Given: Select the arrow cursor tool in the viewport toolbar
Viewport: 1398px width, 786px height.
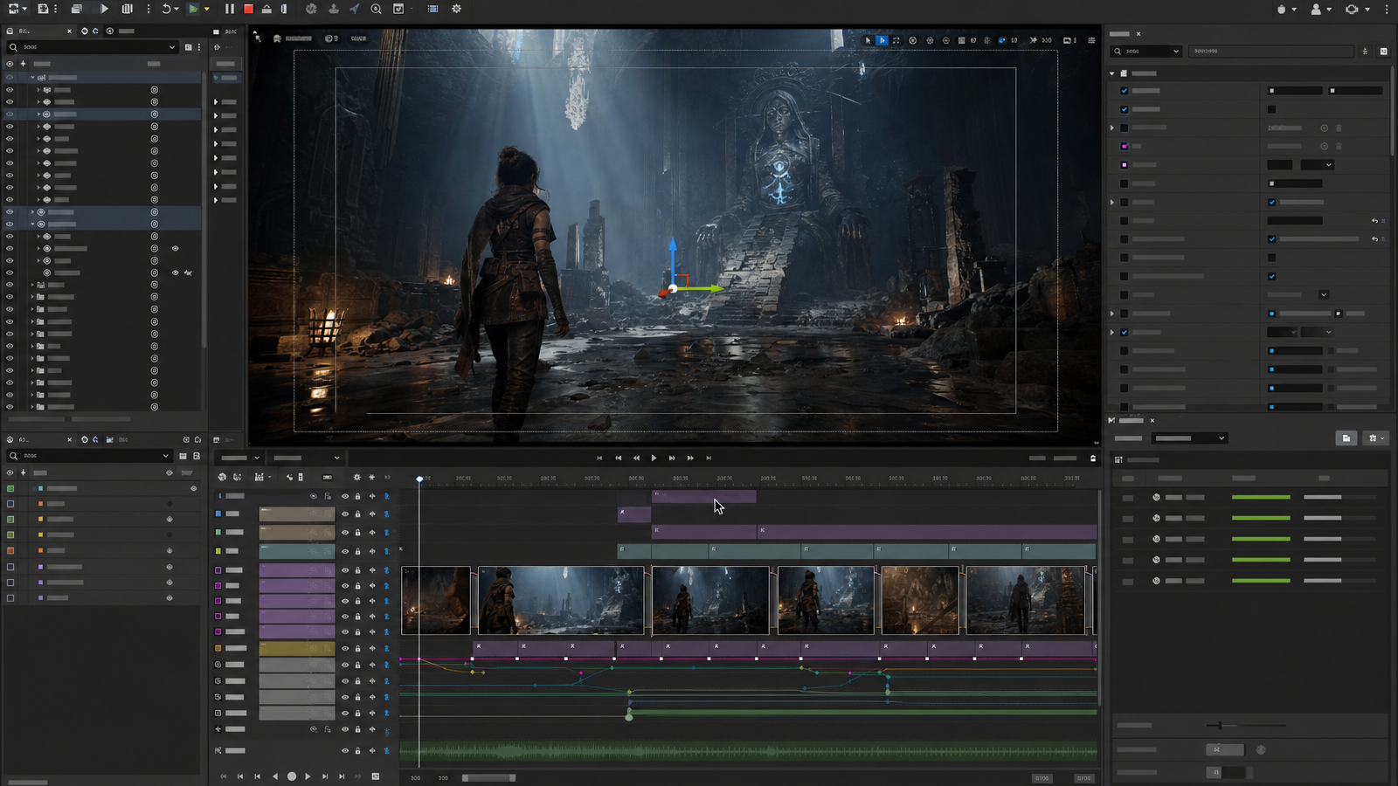Looking at the screenshot, I should [x=868, y=40].
